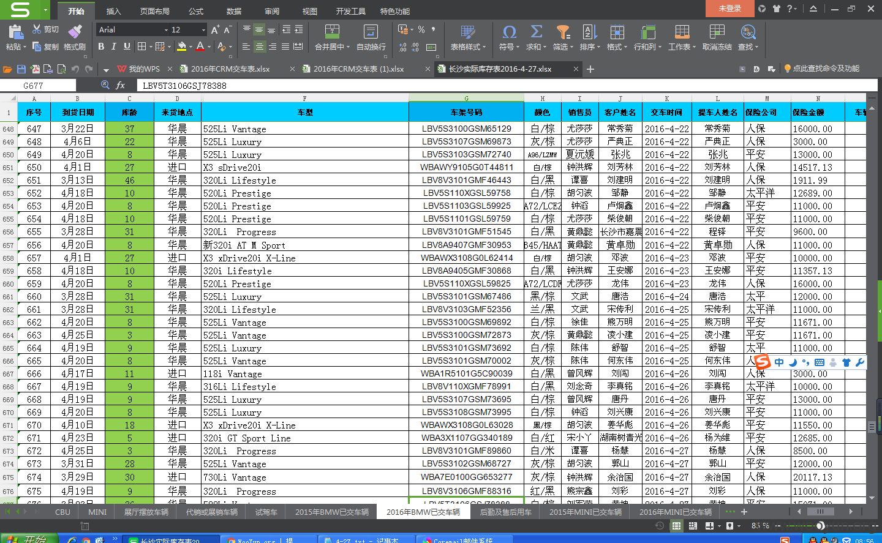
Task: Toggle underline formatting
Action: click(x=127, y=47)
